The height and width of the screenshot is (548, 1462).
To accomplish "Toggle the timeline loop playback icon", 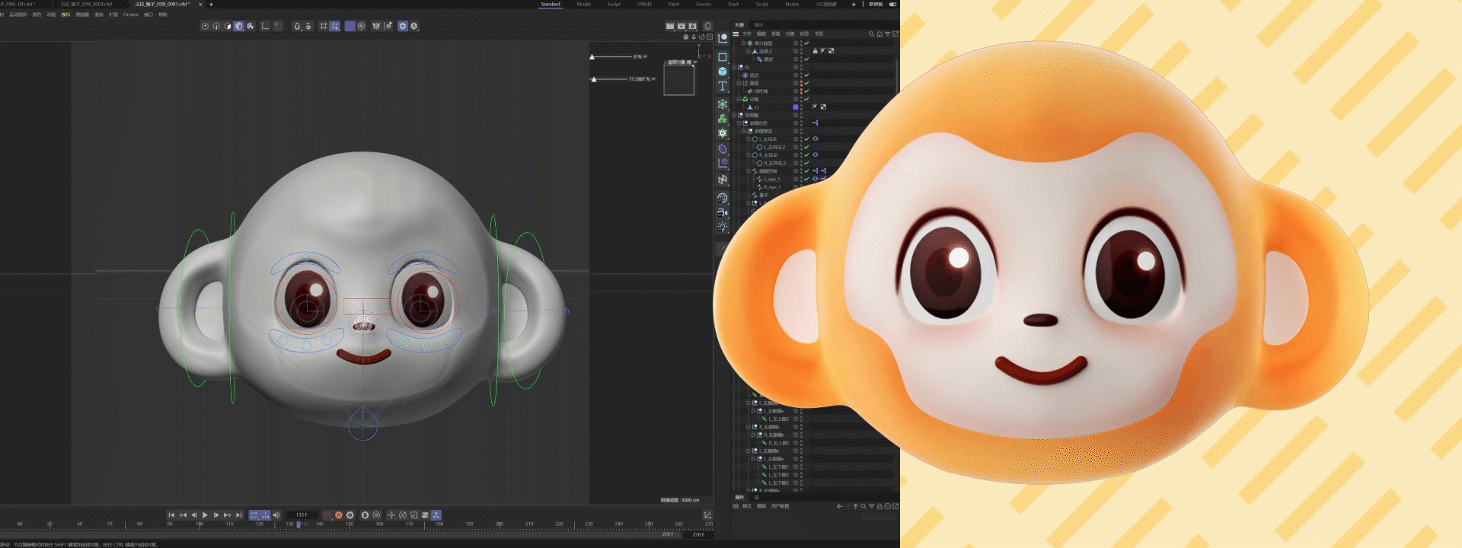I will (254, 515).
